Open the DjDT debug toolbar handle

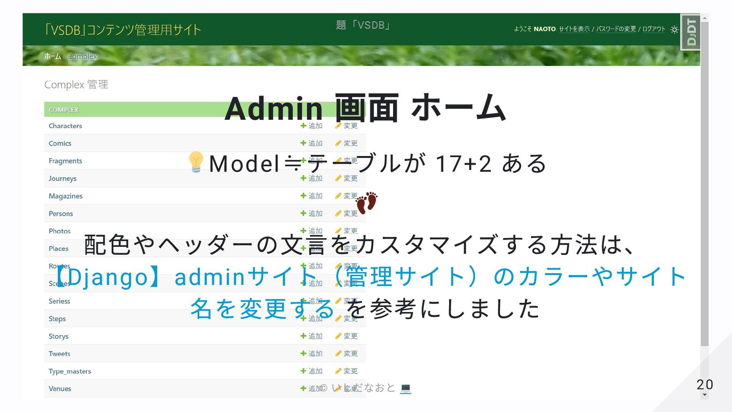point(691,32)
